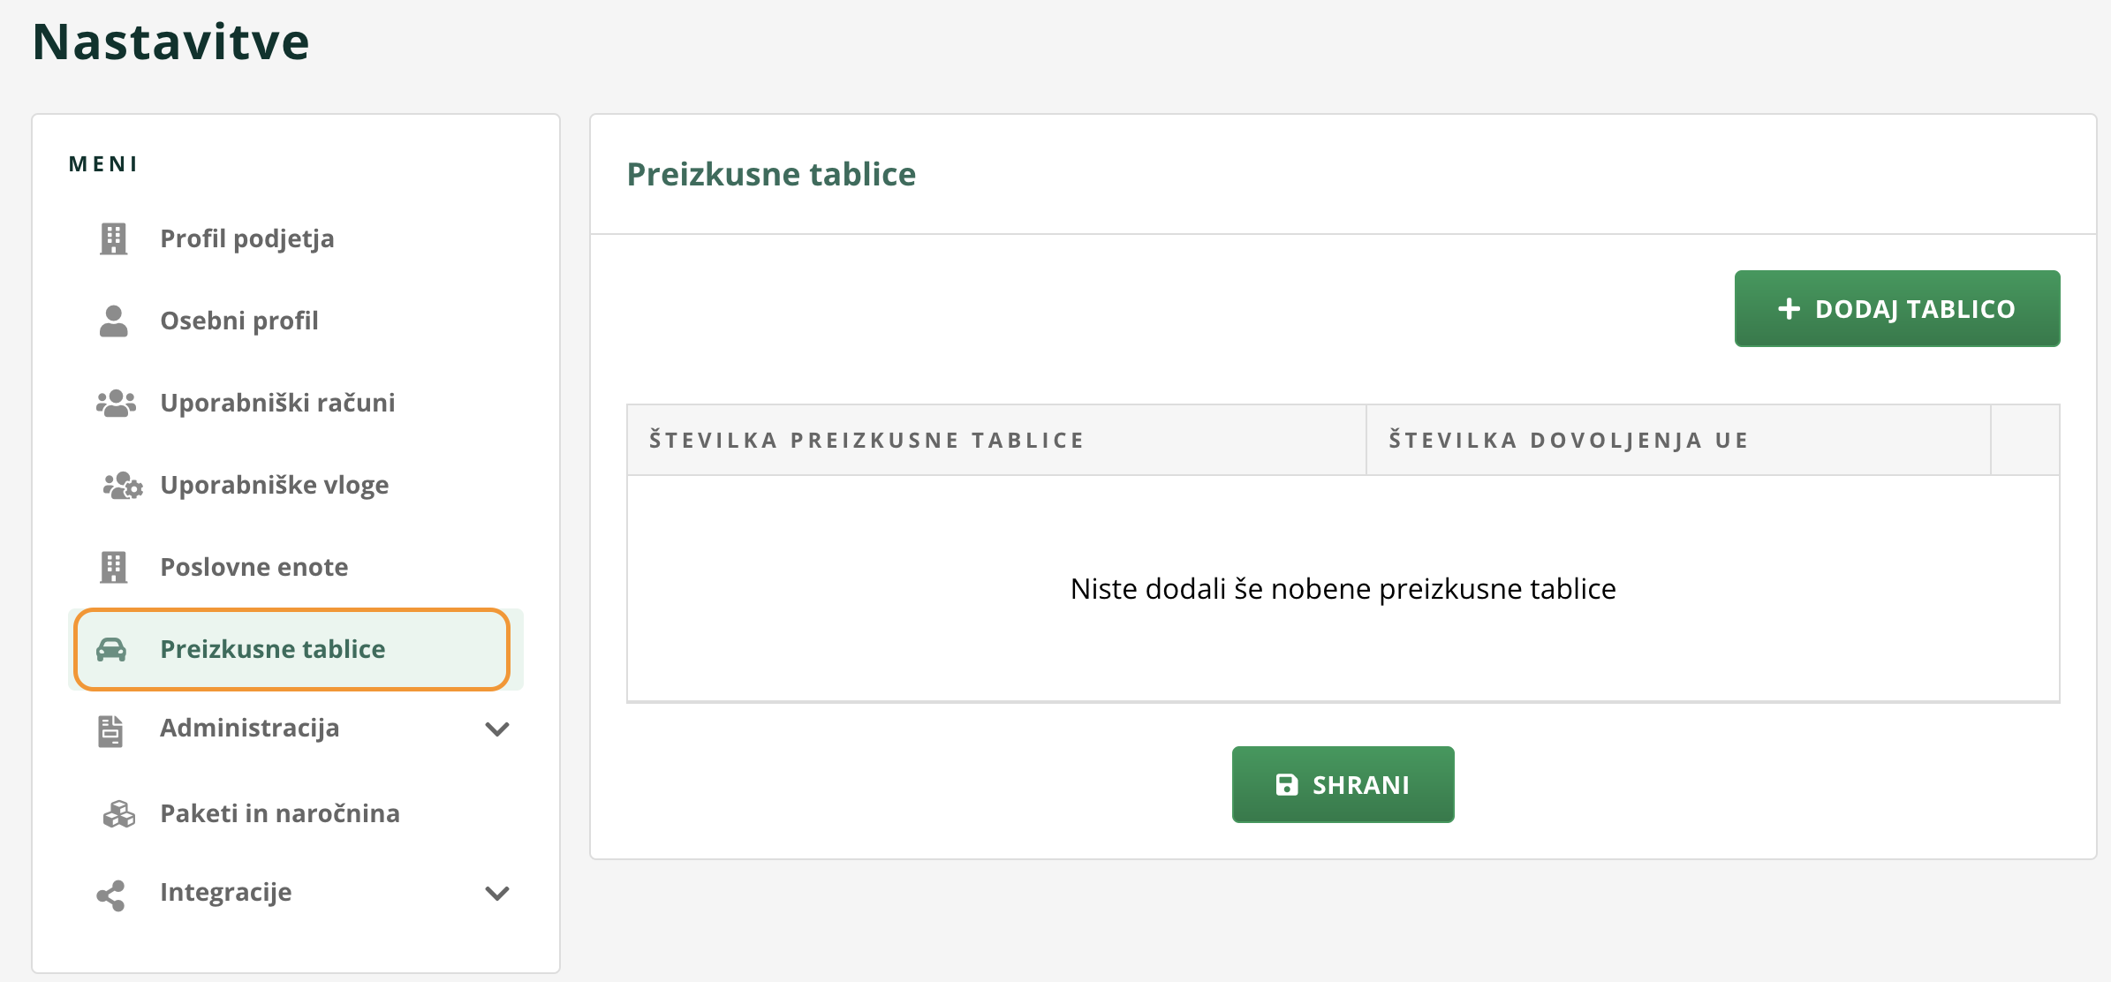
Task: Click the building icon beside Profil podjetja
Action: (114, 238)
